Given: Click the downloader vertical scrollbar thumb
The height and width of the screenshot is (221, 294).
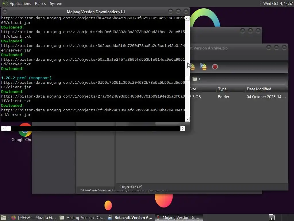Looking at the screenshot, I should (187, 78).
